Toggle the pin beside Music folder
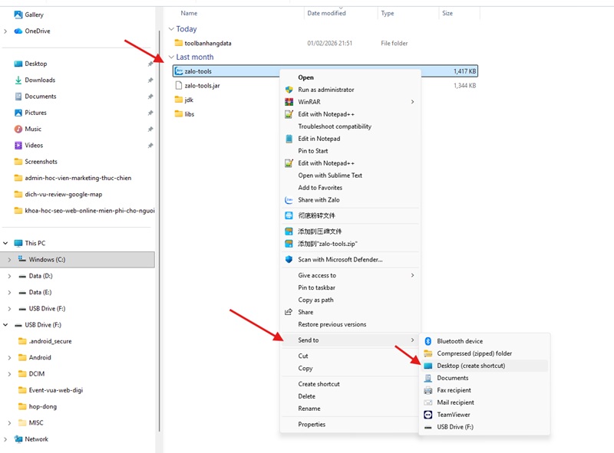Image resolution: width=614 pixels, height=453 pixels. click(150, 129)
